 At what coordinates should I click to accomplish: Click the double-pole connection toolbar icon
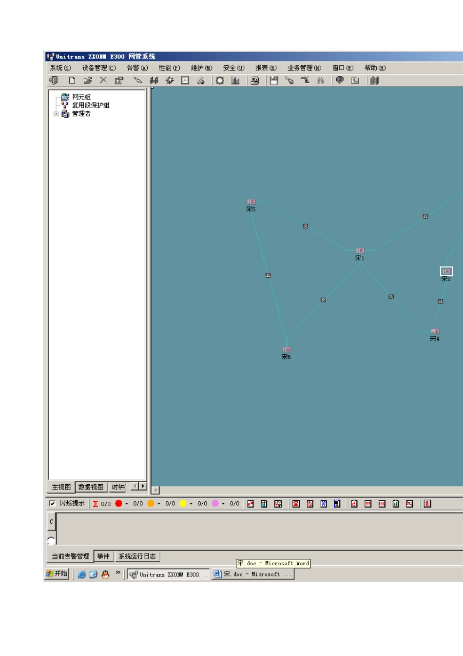[x=154, y=81]
